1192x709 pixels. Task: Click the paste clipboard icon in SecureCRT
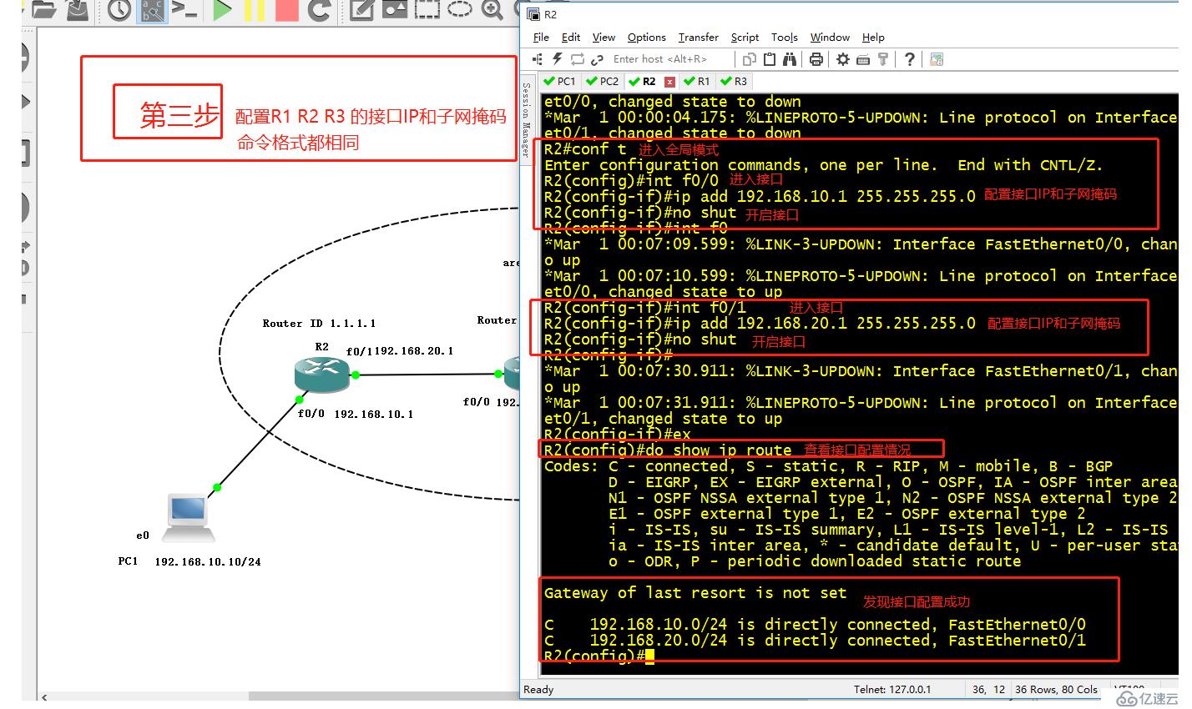(x=769, y=59)
